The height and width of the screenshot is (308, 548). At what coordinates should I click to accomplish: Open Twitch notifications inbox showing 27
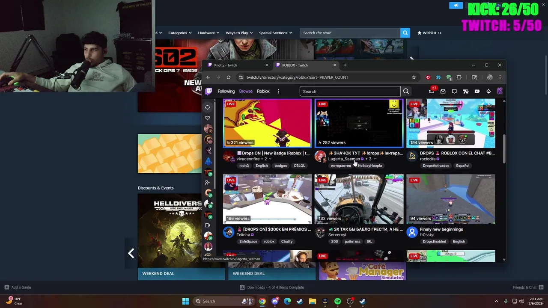(x=432, y=91)
